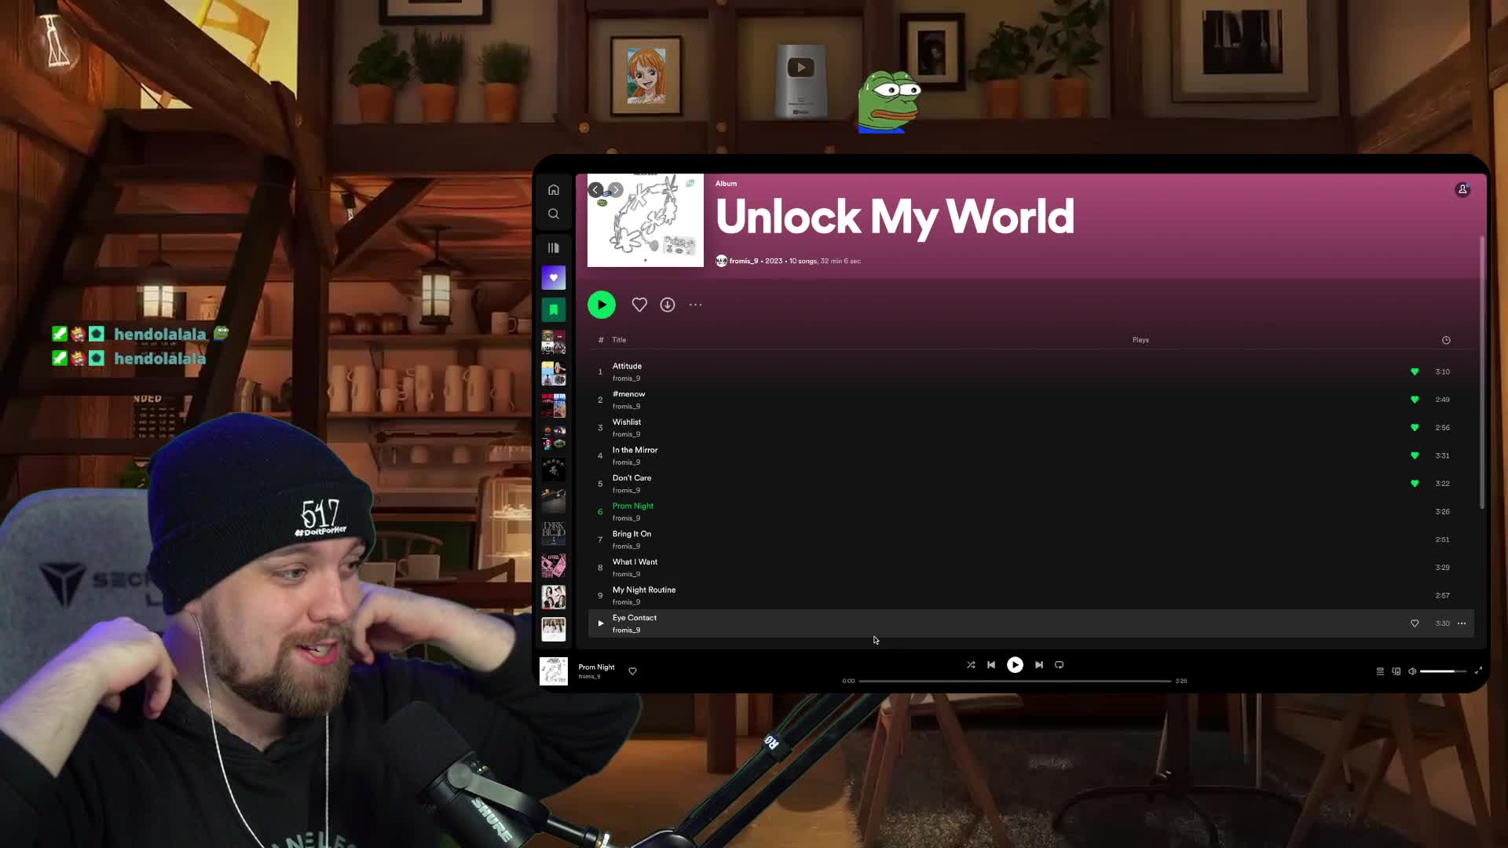The height and width of the screenshot is (848, 1508).
Task: Download the album with the download button
Action: pos(667,305)
